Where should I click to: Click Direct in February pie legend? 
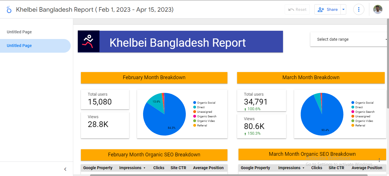coord(199,107)
